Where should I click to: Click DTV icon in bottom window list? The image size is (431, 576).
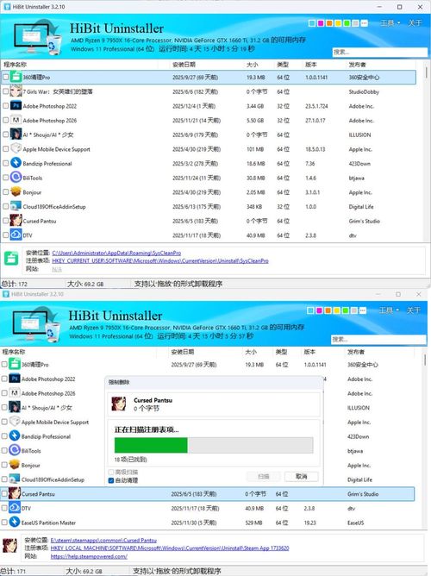click(x=15, y=508)
